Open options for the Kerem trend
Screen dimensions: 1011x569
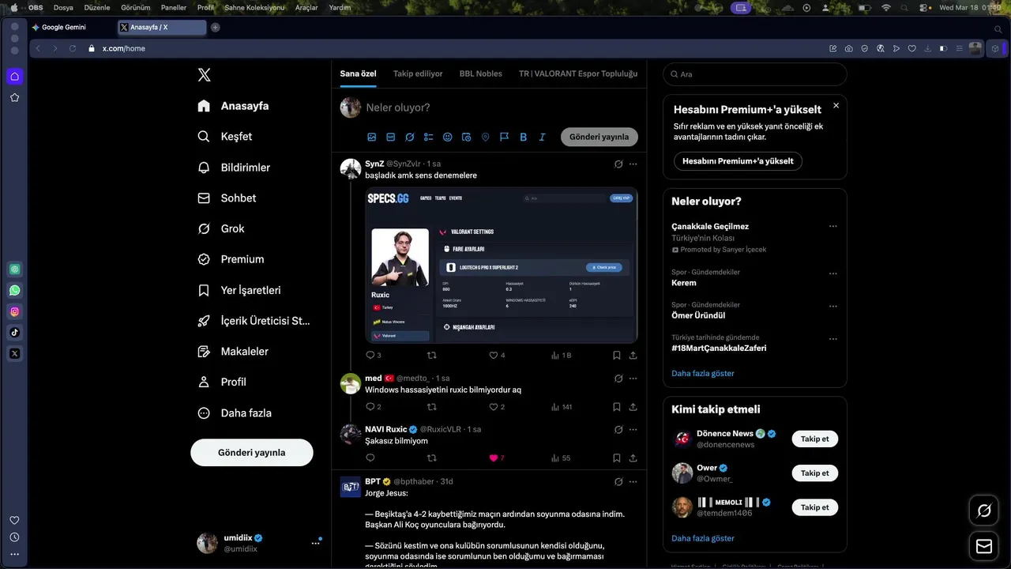[832, 273]
